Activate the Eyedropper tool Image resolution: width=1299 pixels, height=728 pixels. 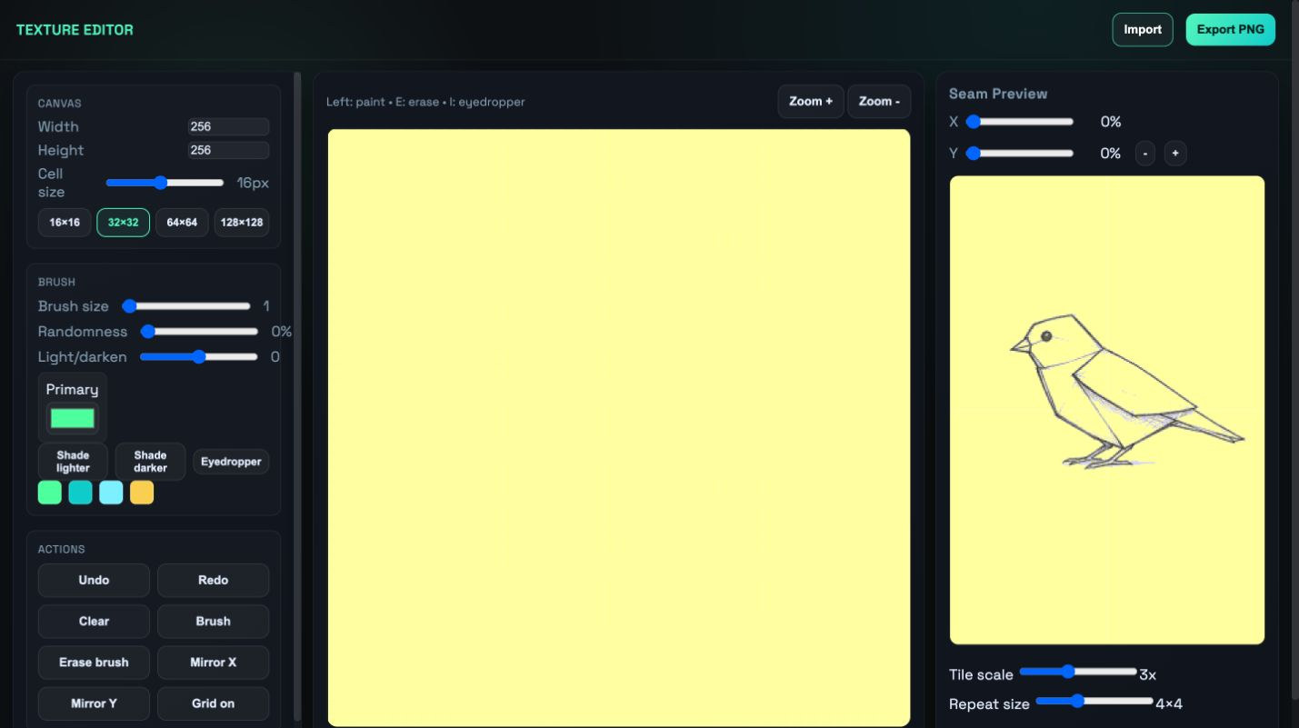click(231, 462)
